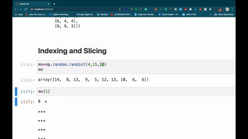Expand the first collapsed cell below output 8
The height and width of the screenshot is (139, 248).
[42, 112]
